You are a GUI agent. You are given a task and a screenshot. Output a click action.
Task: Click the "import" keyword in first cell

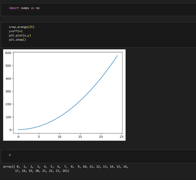click(x=14, y=8)
